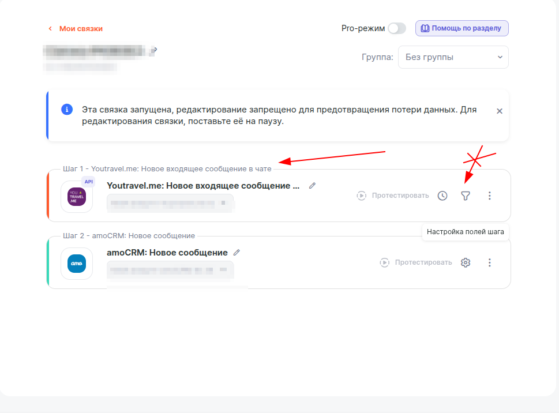This screenshot has height=413, width=559.
Task: Click the pencil to rename the amoCRM step
Action: [237, 252]
